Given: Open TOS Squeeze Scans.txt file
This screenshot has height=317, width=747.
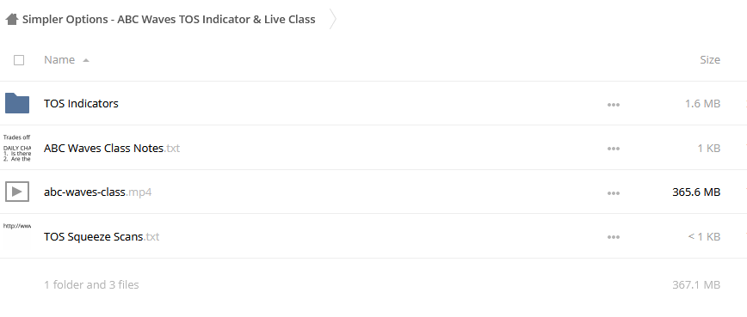Looking at the screenshot, I should (x=102, y=237).
